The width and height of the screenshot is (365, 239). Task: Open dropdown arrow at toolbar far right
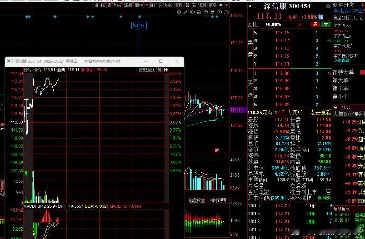tap(227, 5)
